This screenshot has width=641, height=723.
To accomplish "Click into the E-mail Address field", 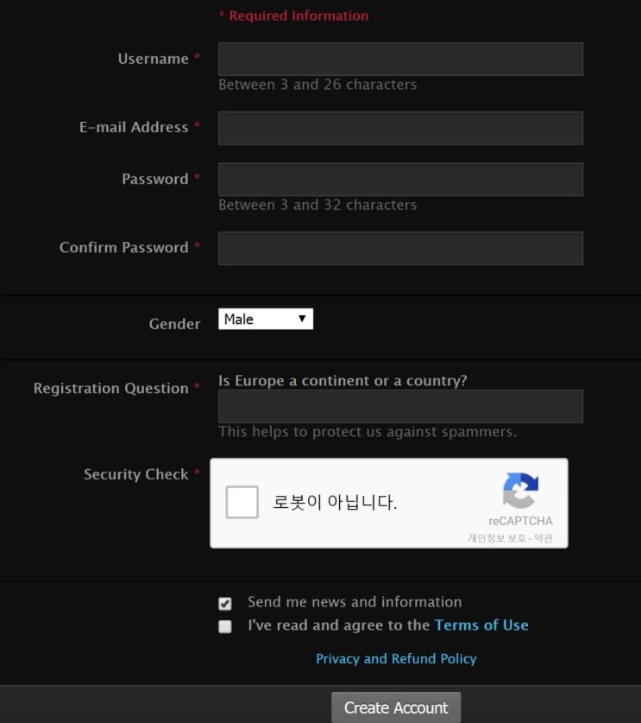I will click(400, 128).
